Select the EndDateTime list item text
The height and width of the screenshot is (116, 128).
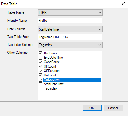[53, 58]
